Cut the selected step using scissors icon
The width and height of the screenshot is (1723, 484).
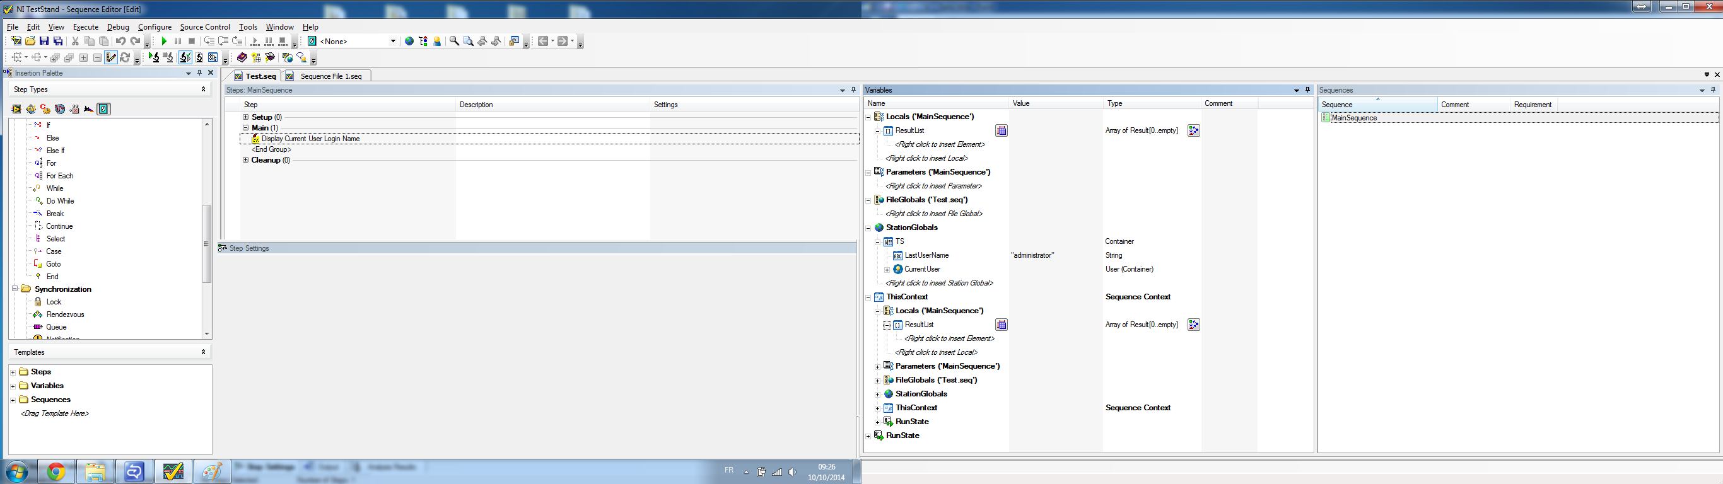[75, 42]
